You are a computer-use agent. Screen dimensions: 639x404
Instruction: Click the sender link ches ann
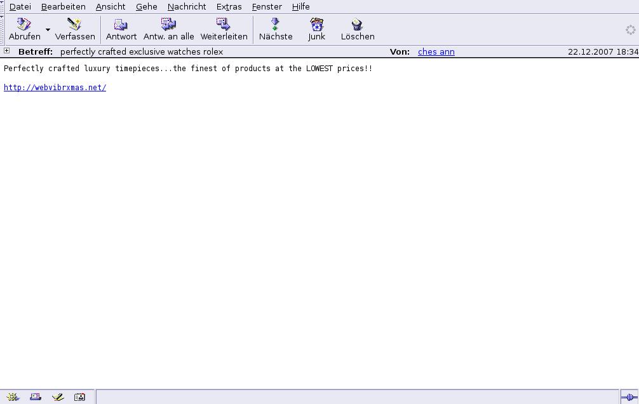click(x=436, y=52)
